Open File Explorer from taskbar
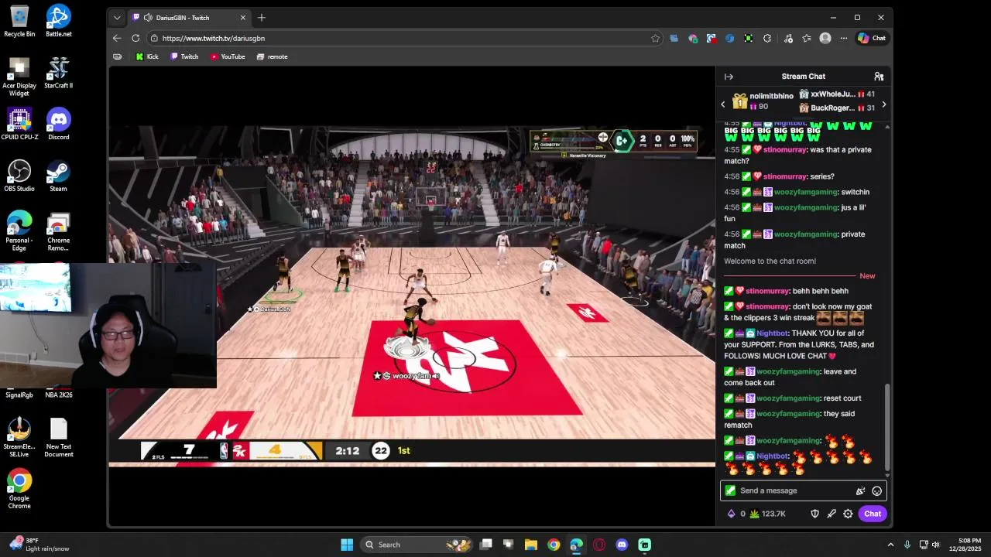 coord(531,545)
